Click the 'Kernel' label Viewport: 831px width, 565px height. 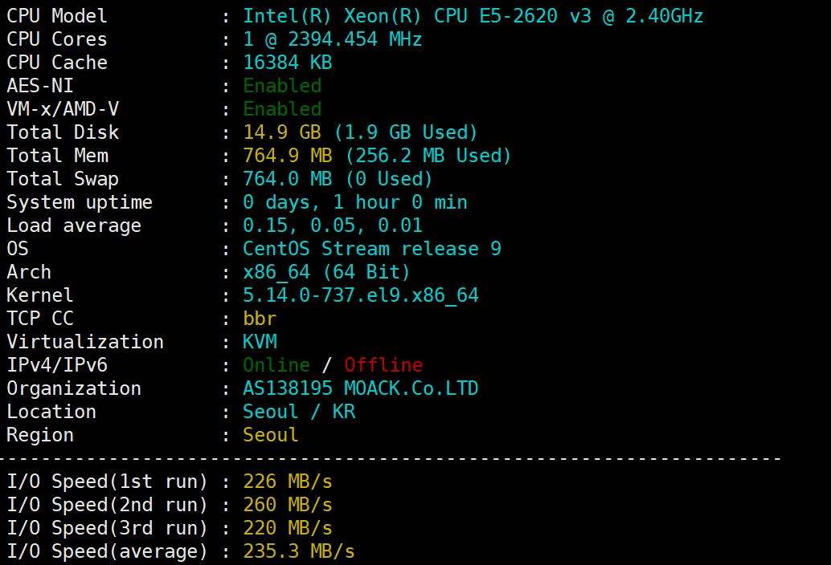(x=39, y=295)
